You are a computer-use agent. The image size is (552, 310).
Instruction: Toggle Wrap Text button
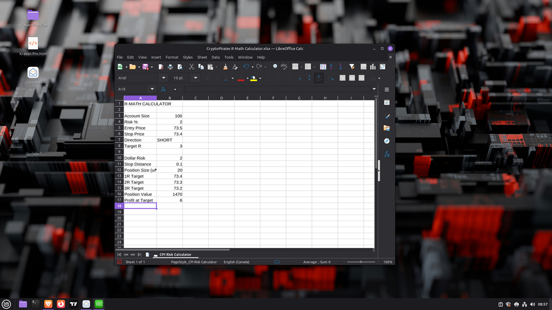click(x=331, y=78)
